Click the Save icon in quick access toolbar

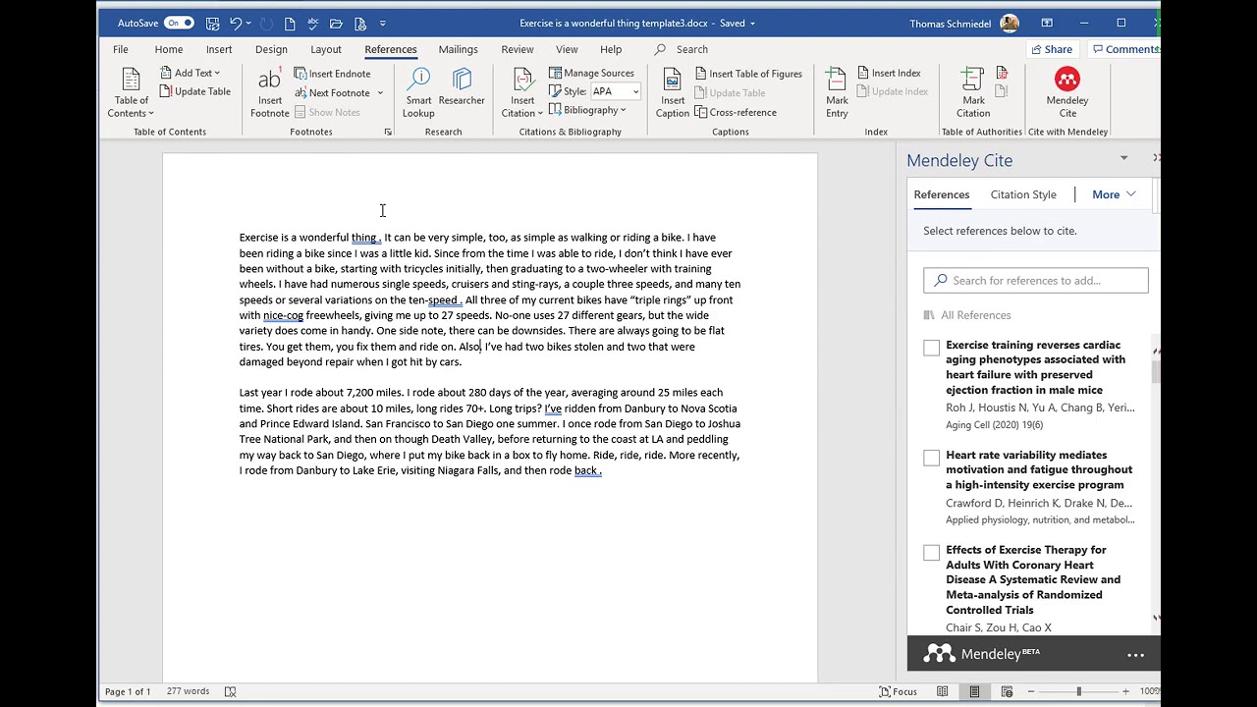click(212, 23)
